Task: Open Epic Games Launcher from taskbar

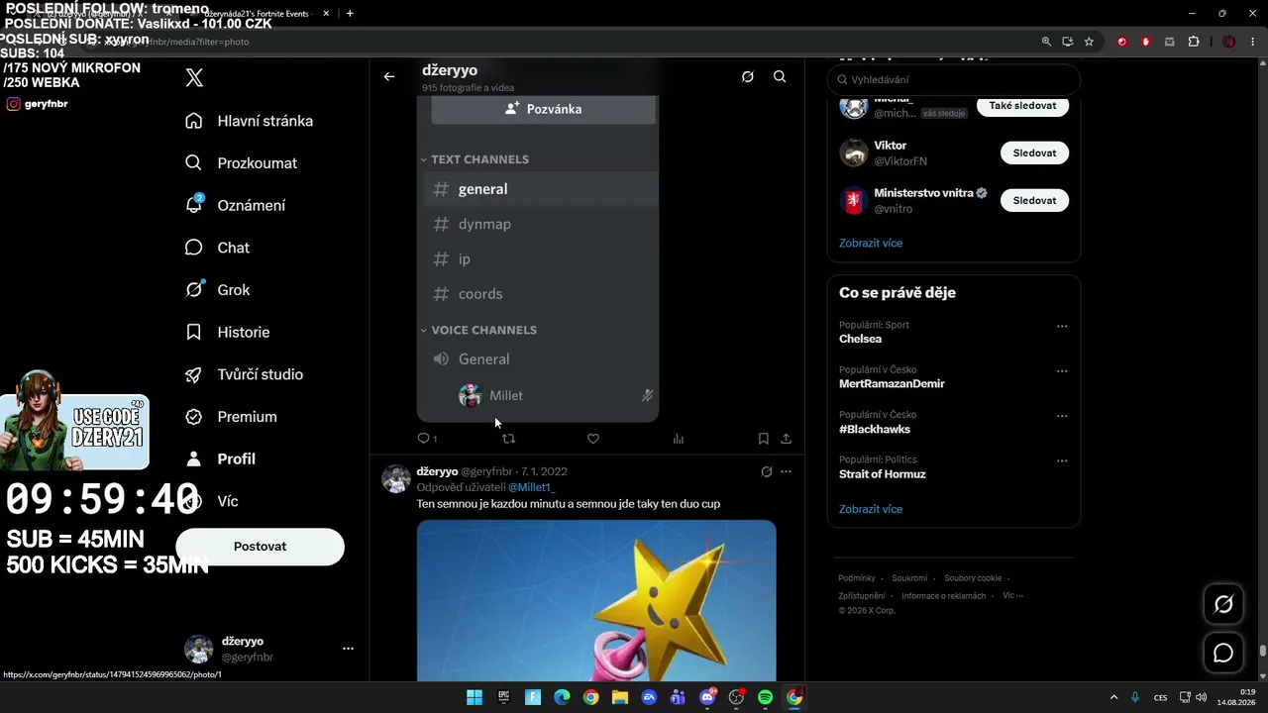Action: (x=503, y=697)
